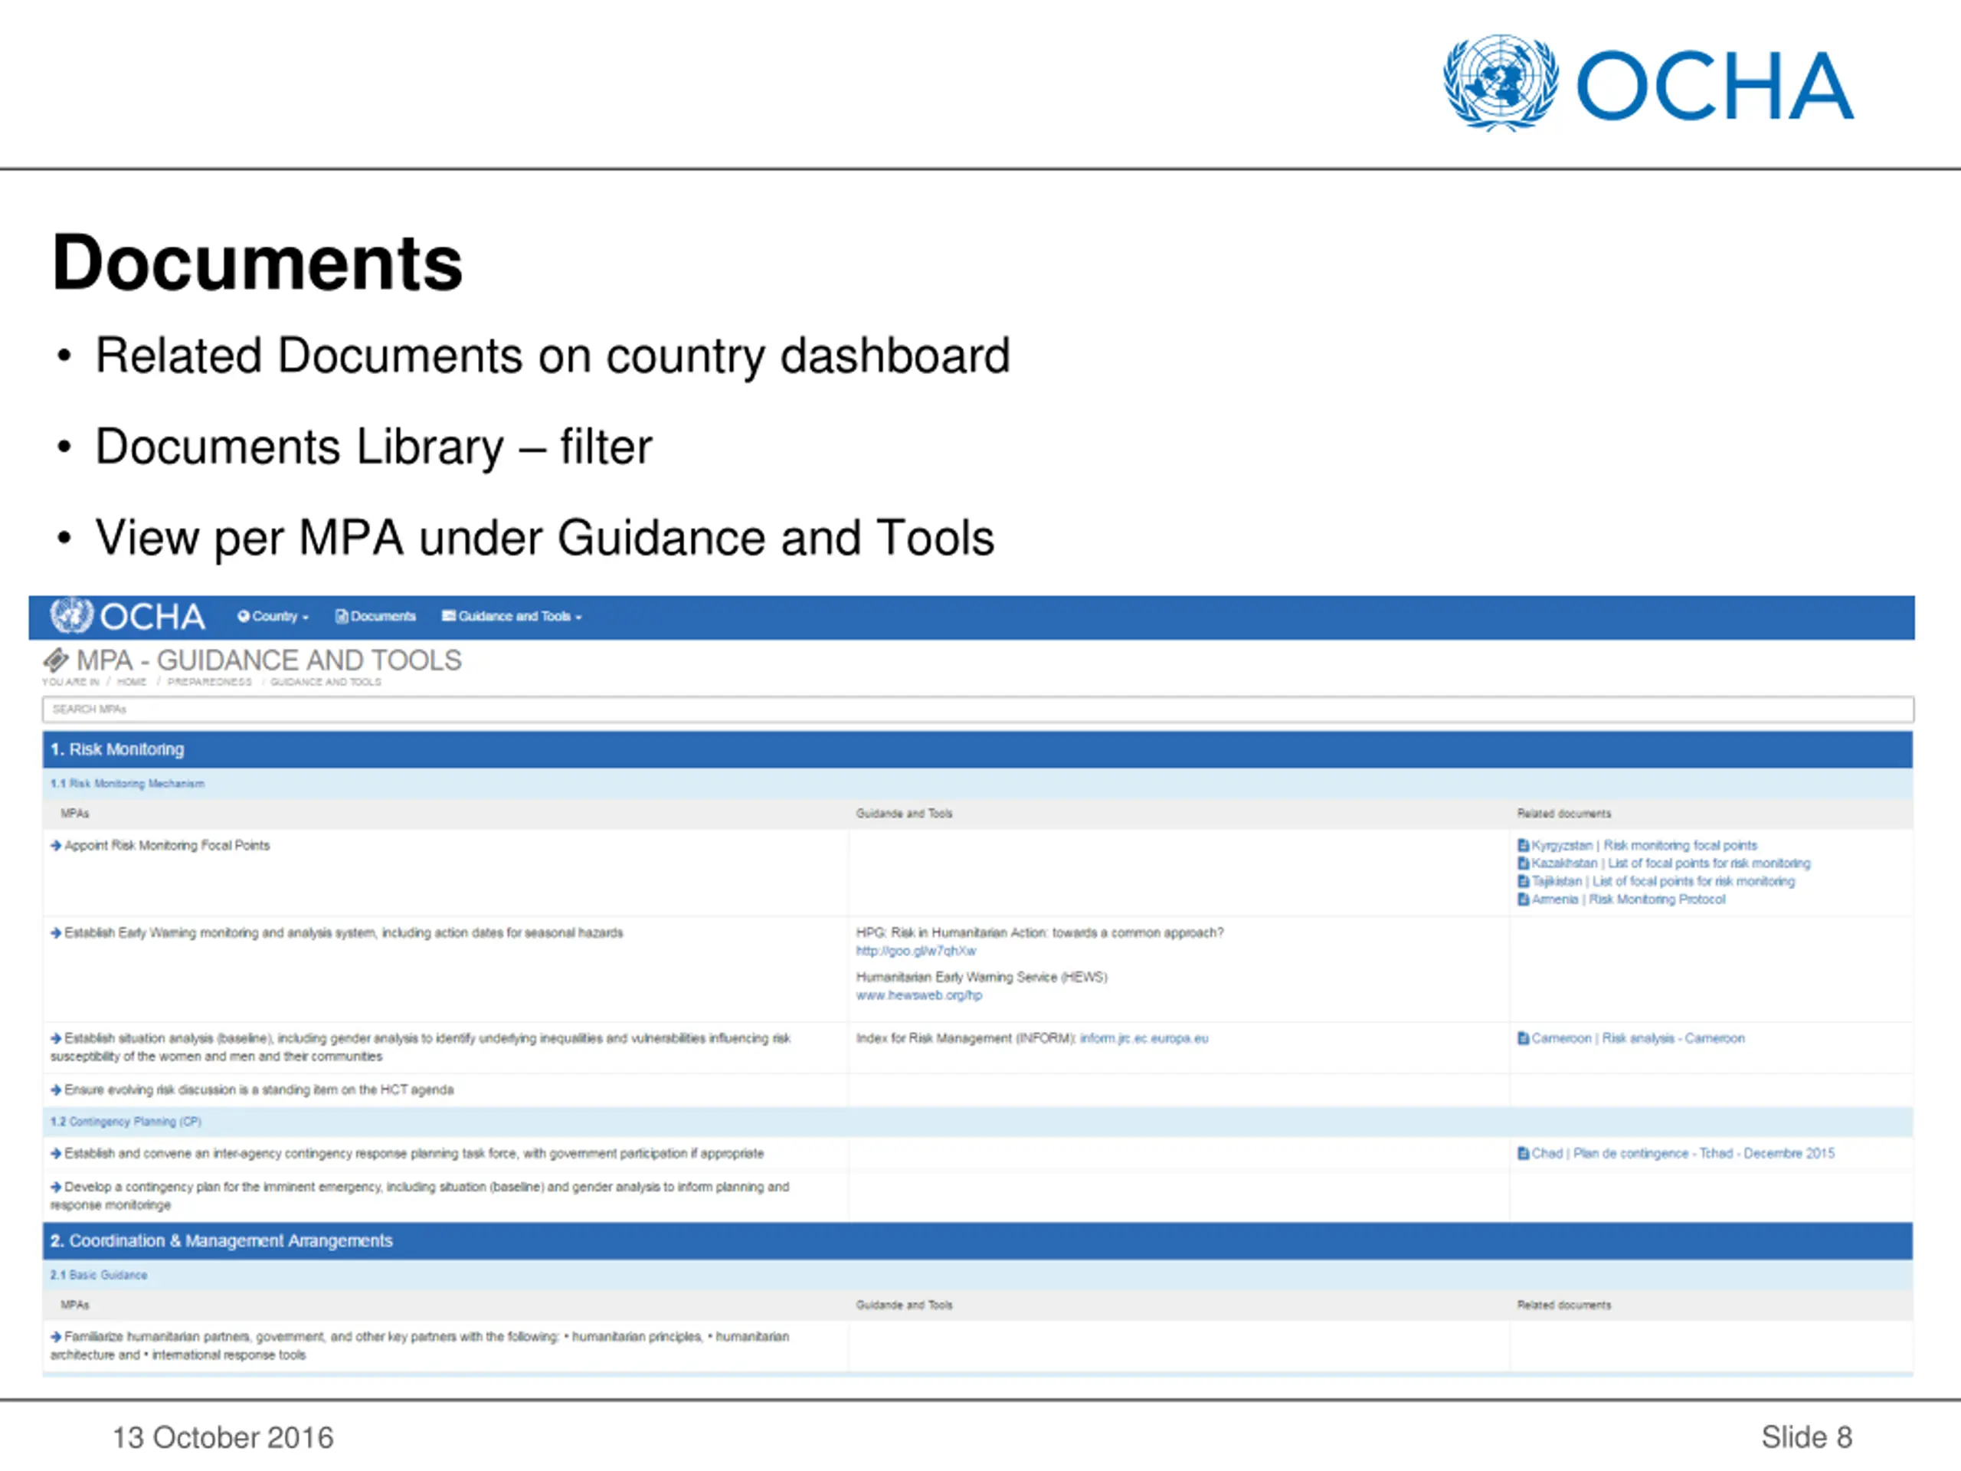Click document icon beside Kyrgyzstan link
1961x1471 pixels.
[1523, 846]
